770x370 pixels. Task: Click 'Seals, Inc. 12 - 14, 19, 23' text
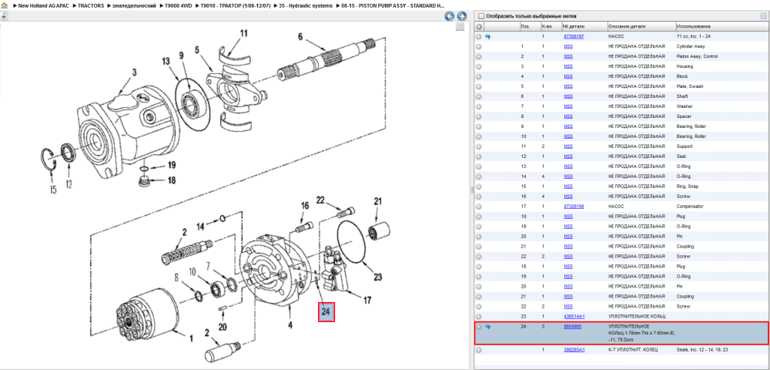pos(702,350)
